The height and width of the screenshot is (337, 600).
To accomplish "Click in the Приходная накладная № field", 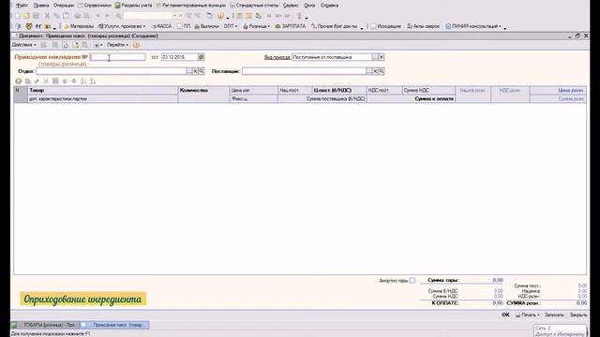I will [117, 57].
